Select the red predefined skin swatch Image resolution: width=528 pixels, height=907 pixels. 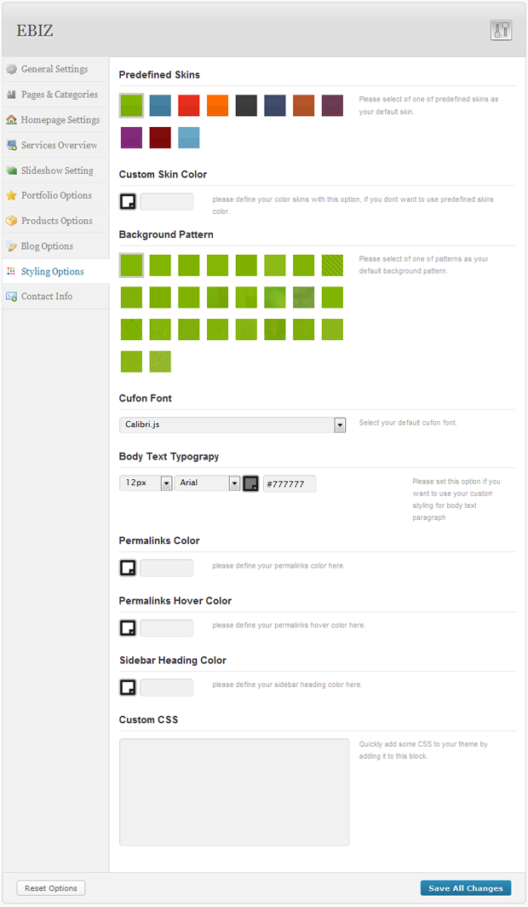click(189, 105)
